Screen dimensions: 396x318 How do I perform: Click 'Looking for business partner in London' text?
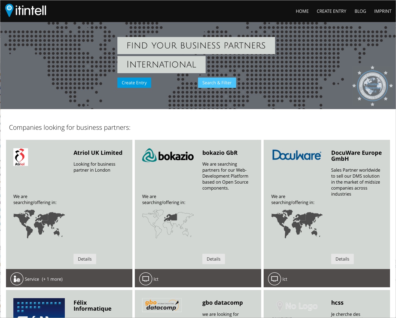(x=95, y=167)
